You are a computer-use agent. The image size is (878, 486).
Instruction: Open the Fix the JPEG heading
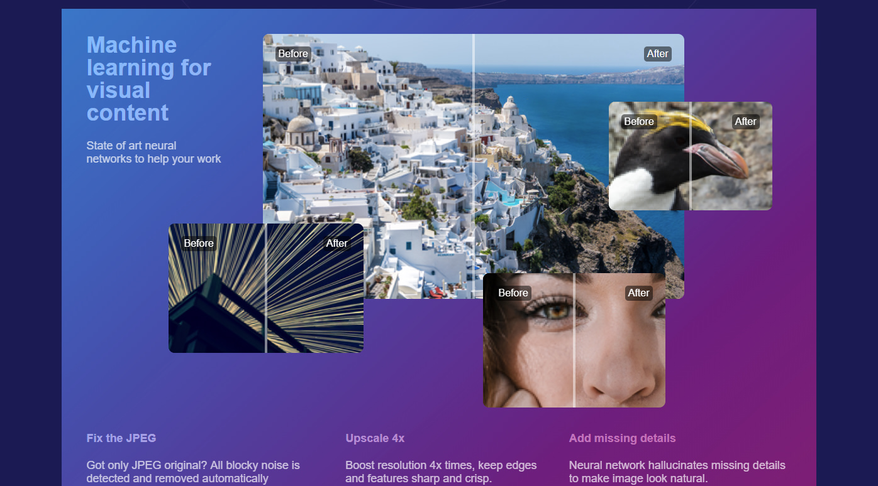121,438
